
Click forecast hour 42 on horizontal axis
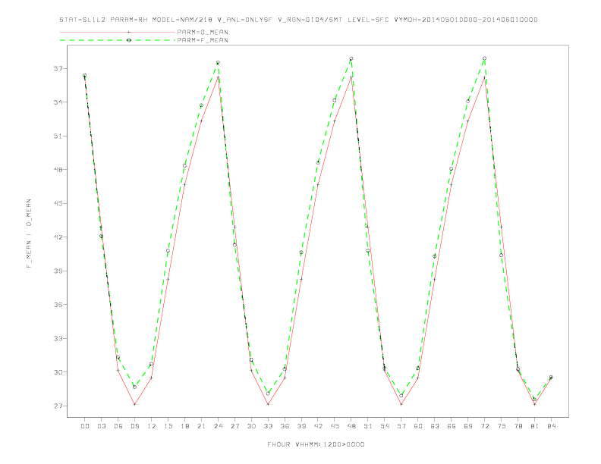pyautogui.click(x=318, y=426)
